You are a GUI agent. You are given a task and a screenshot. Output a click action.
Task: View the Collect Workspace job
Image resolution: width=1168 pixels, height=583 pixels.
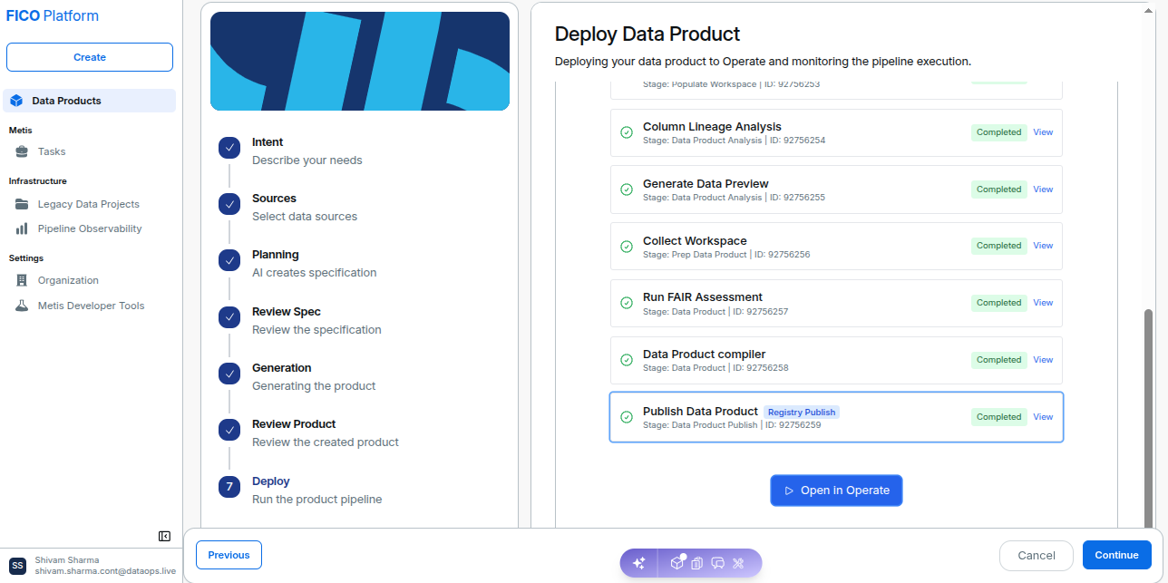pyautogui.click(x=1043, y=246)
